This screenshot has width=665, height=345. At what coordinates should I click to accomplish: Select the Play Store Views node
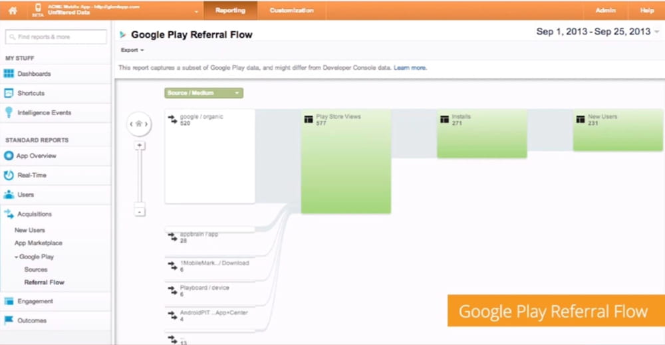(346, 161)
